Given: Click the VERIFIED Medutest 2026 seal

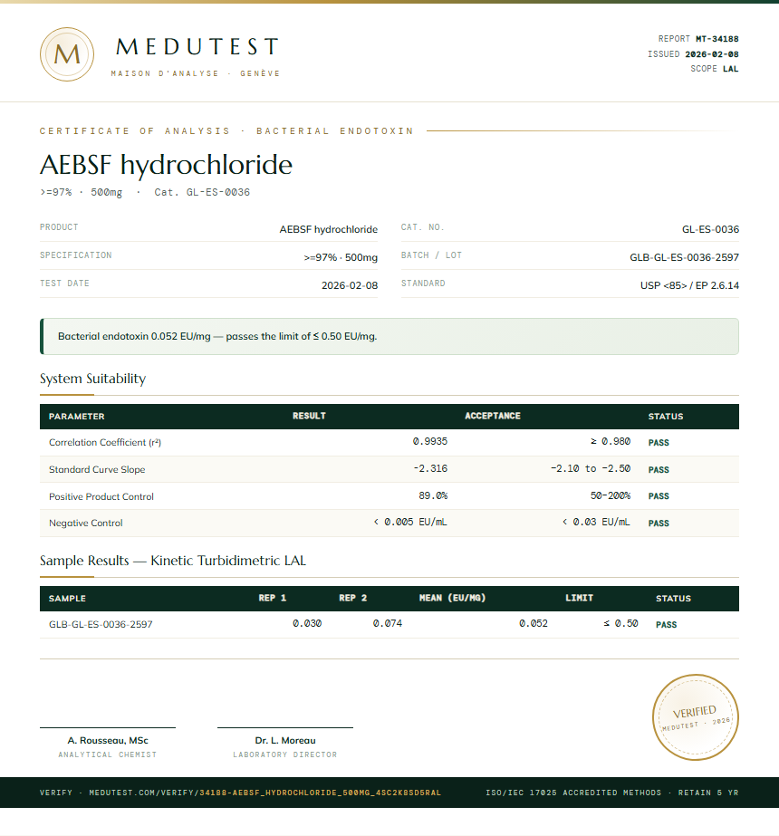Looking at the screenshot, I should [x=696, y=717].
